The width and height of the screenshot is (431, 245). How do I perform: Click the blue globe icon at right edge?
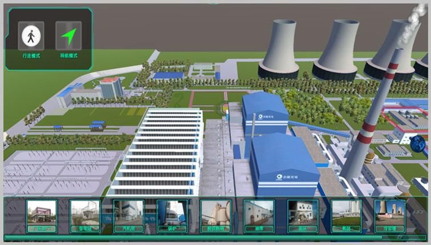click(418, 144)
